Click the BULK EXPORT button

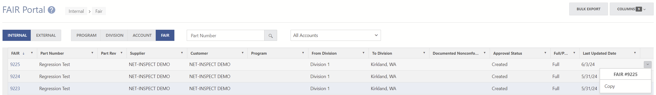tap(588, 9)
